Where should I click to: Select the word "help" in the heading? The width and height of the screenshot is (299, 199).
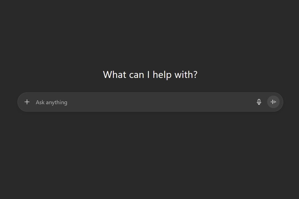[162, 75]
